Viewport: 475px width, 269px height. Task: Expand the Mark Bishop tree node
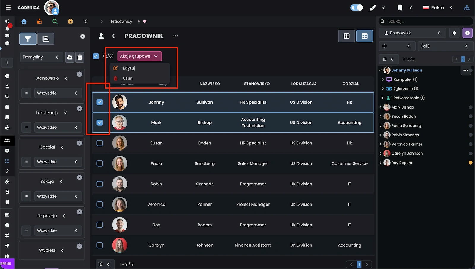[381, 107]
